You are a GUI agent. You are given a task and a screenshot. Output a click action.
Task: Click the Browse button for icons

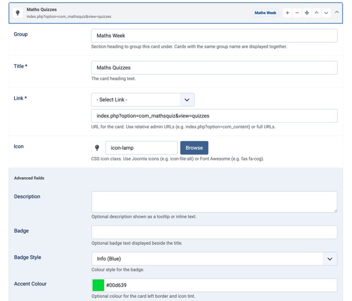(x=194, y=148)
